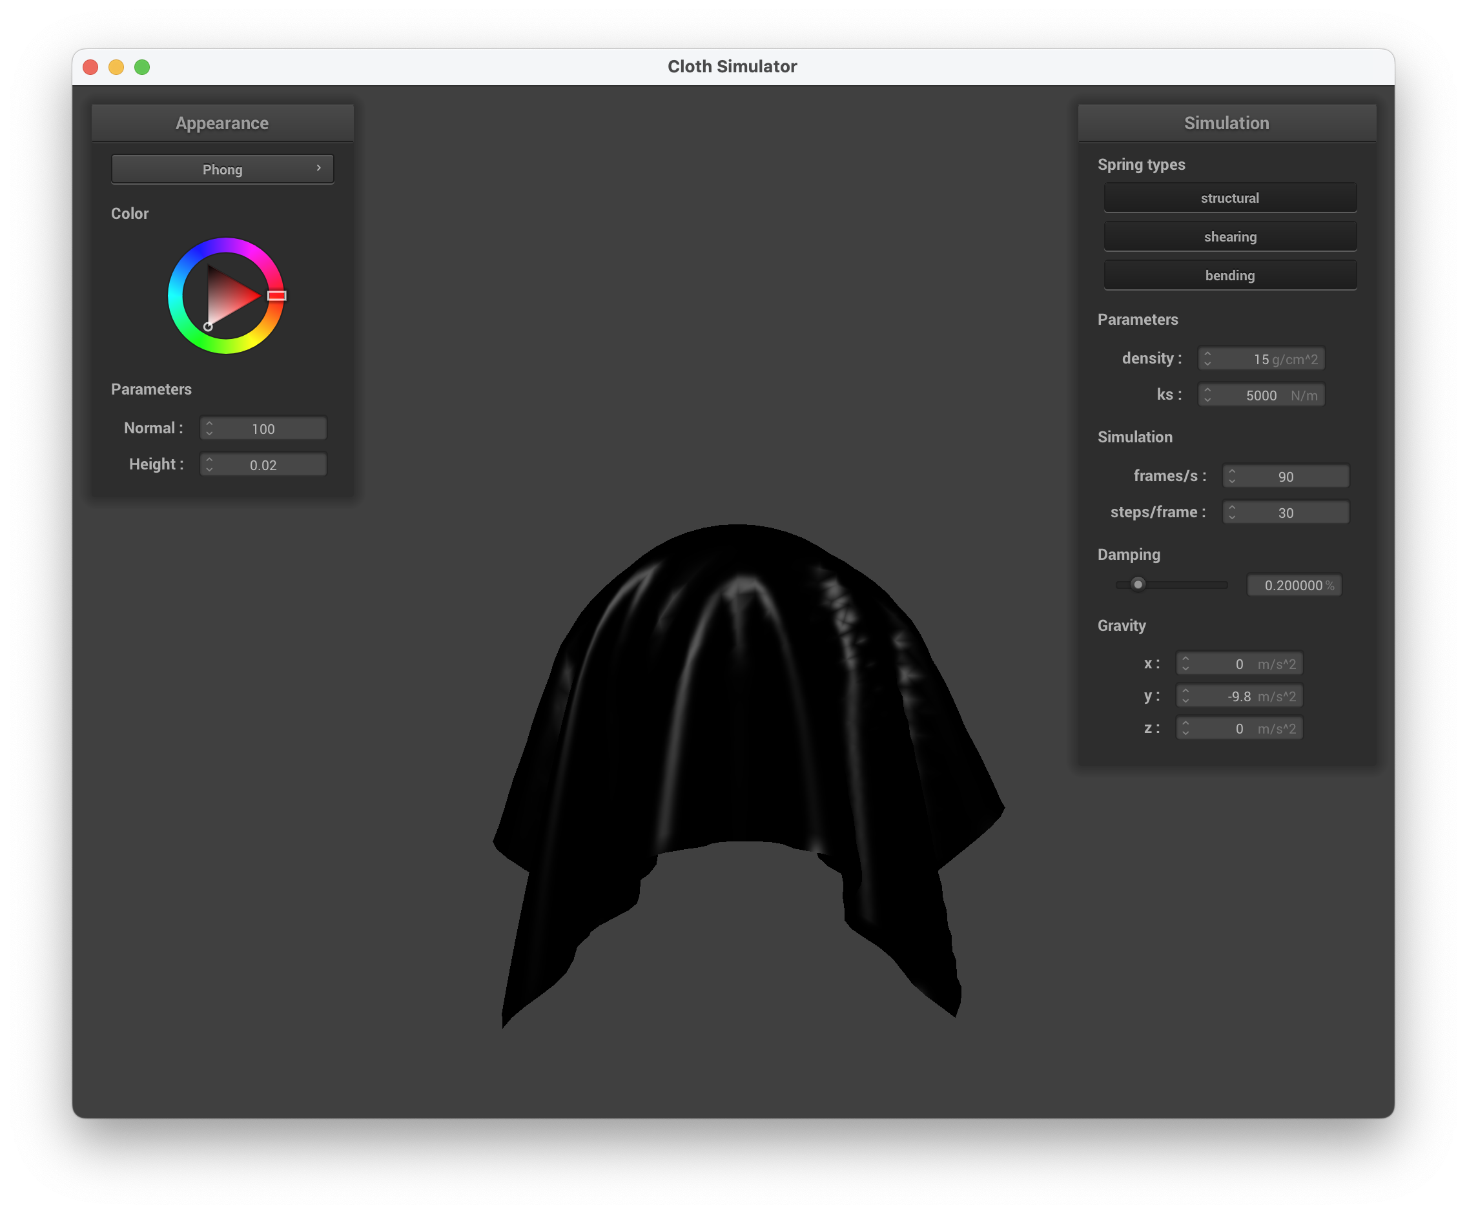Viewport: 1467px width, 1214px height.
Task: Click the gravity z value field
Action: (x=1239, y=728)
